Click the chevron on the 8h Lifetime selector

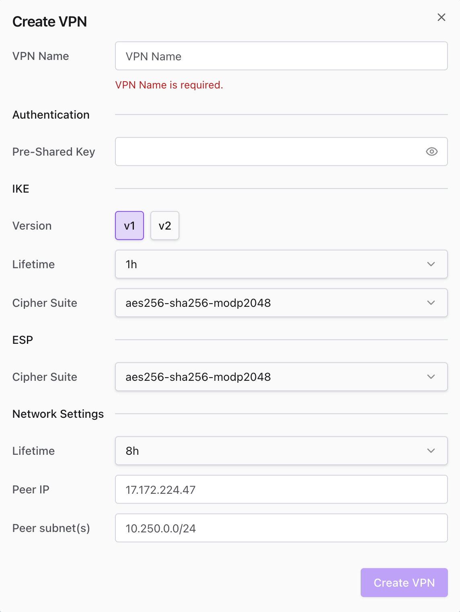click(x=431, y=451)
